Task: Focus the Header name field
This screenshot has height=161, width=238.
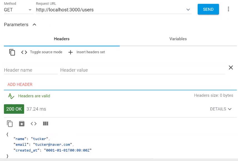Action: pos(31,70)
